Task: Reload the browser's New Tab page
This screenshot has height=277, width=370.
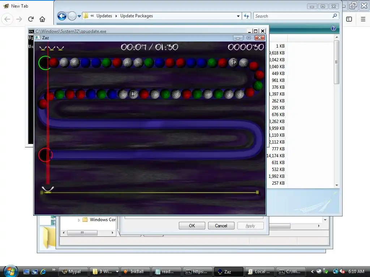Action: 31,19
